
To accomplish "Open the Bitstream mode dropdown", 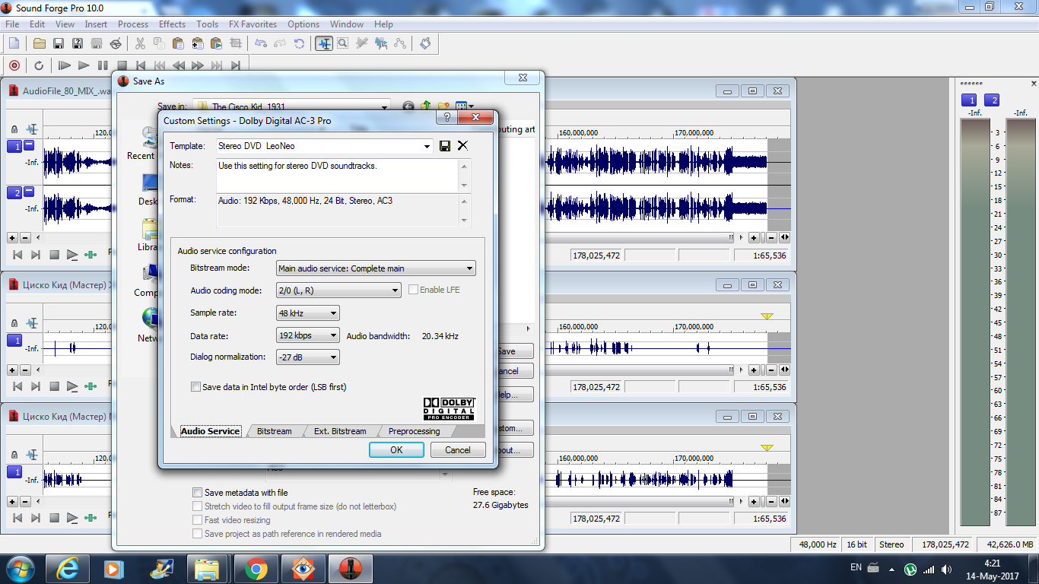I will 469,268.
